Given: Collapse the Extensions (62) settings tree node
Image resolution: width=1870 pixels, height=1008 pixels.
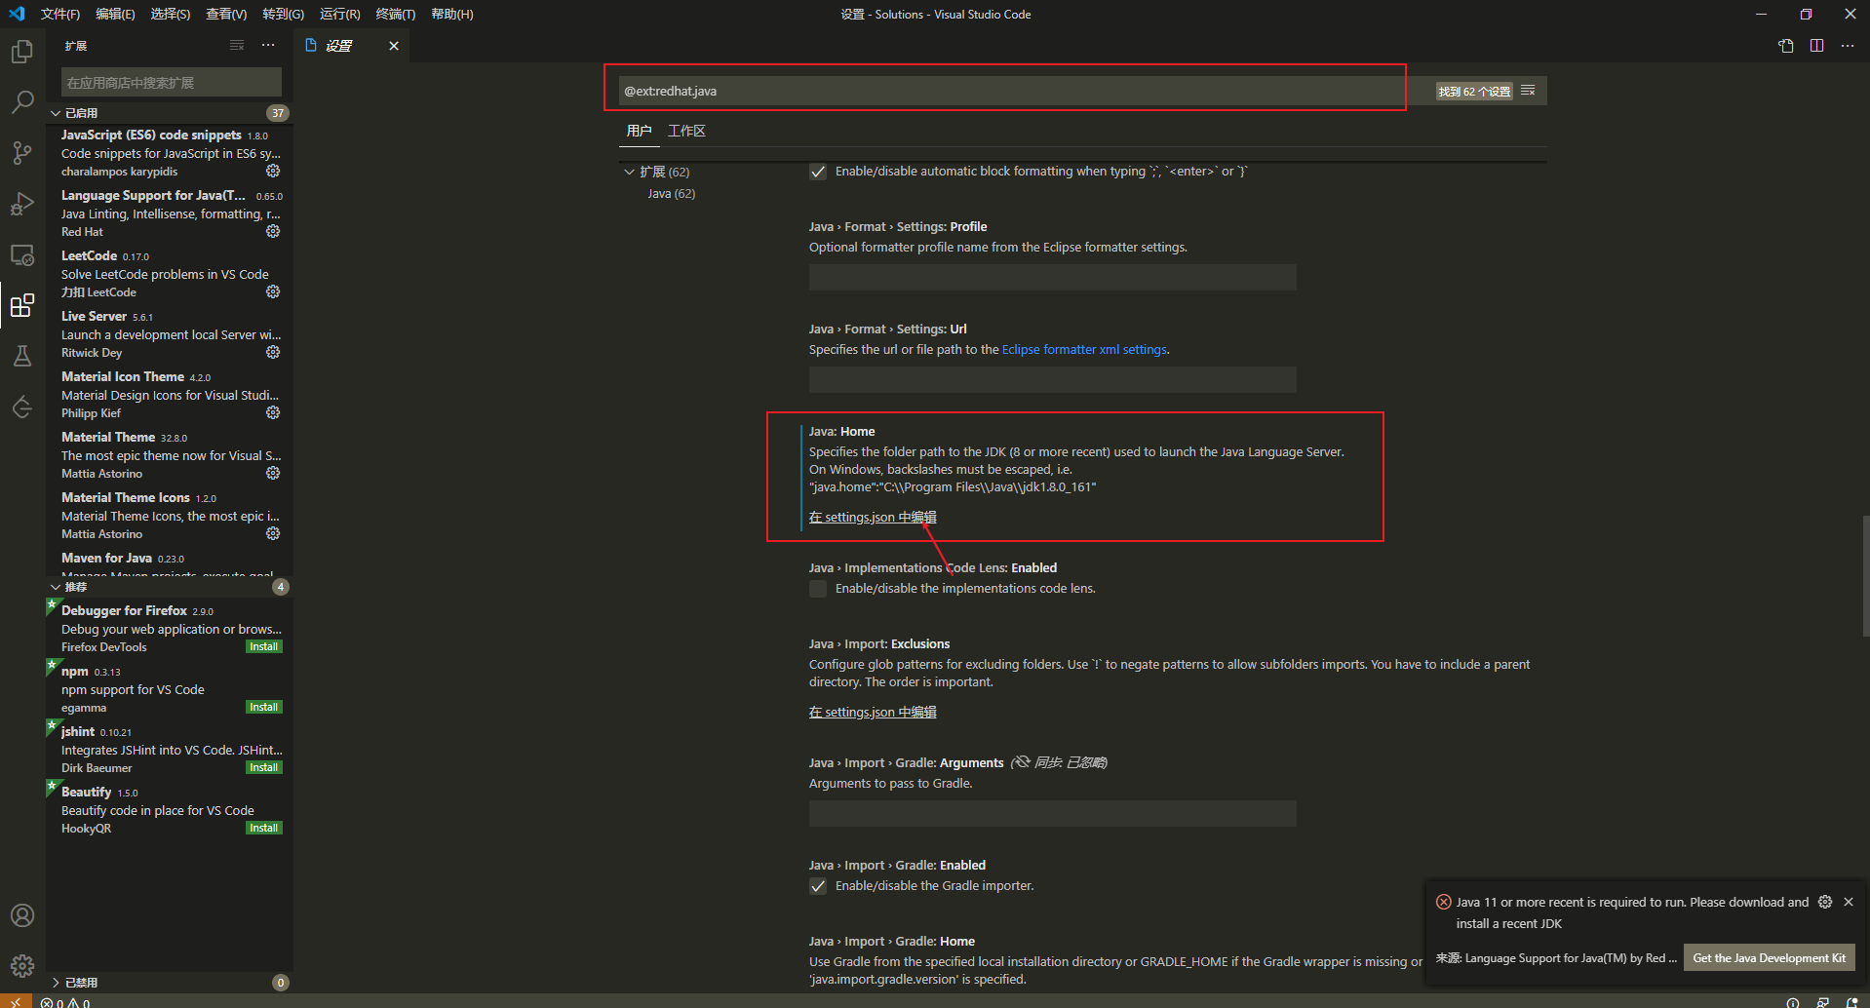Looking at the screenshot, I should [x=657, y=172].
